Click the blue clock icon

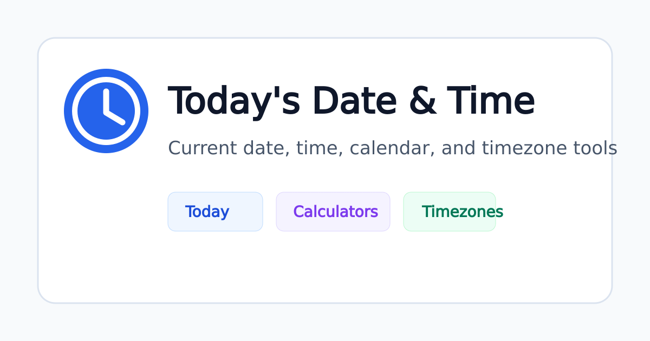(x=106, y=111)
